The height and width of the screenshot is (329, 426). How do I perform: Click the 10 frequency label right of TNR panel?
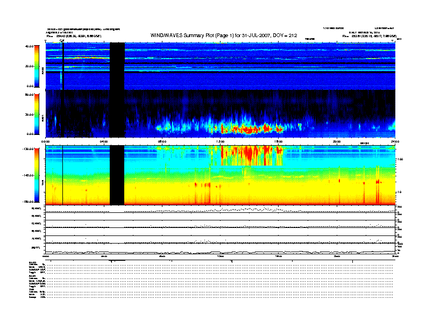tap(399, 192)
